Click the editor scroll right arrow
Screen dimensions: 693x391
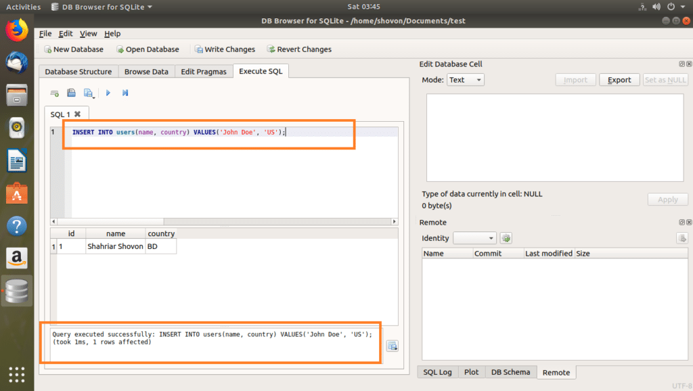(395, 221)
